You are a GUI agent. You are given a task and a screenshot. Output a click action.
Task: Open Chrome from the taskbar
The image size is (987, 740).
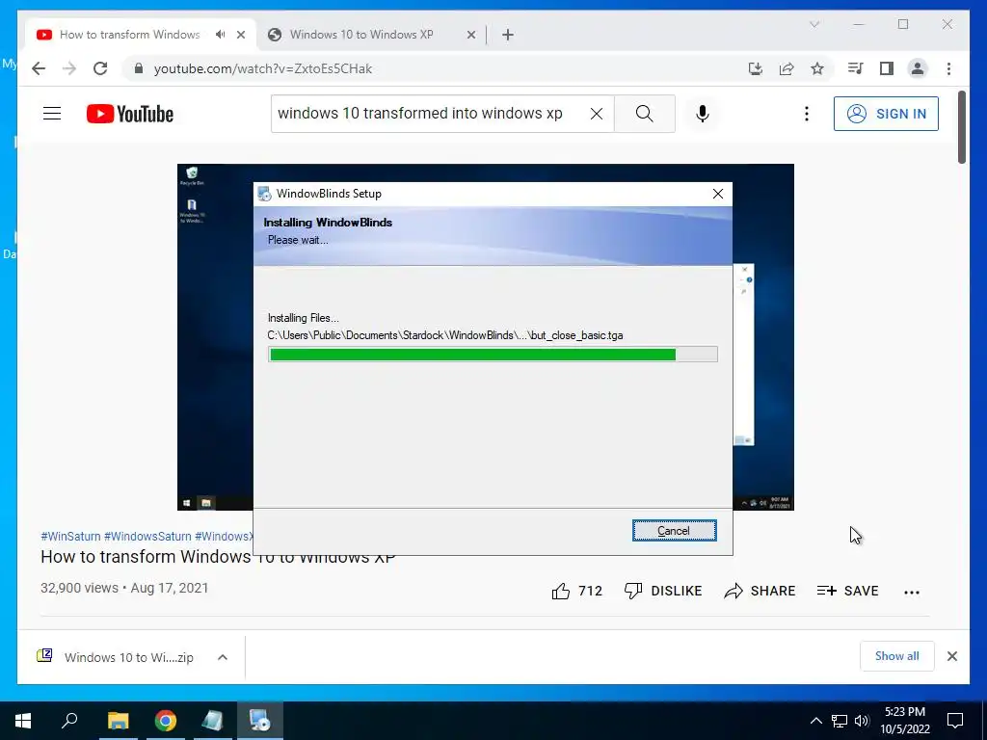(166, 721)
